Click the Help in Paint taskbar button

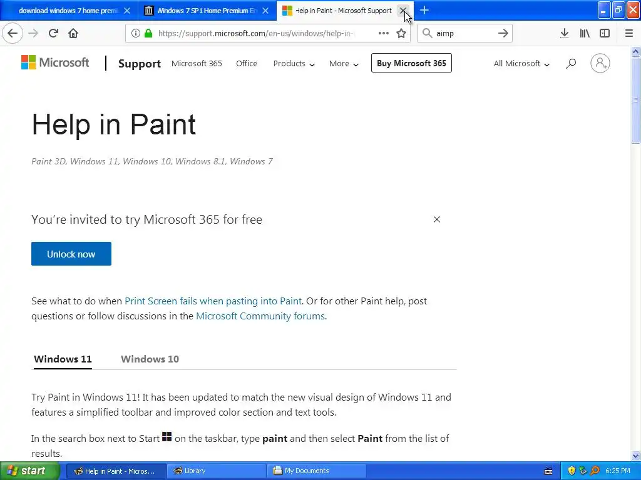116,471
